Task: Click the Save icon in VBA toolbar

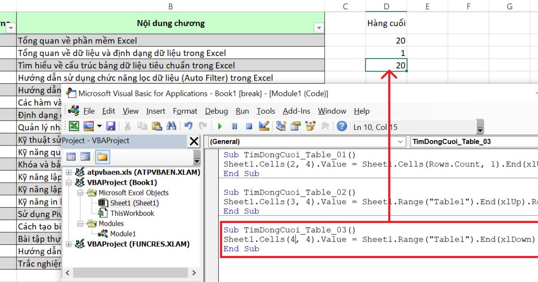Action: coord(110,126)
